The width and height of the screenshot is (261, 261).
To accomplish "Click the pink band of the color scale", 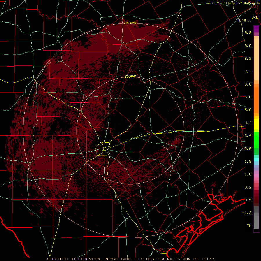I will (256, 176).
